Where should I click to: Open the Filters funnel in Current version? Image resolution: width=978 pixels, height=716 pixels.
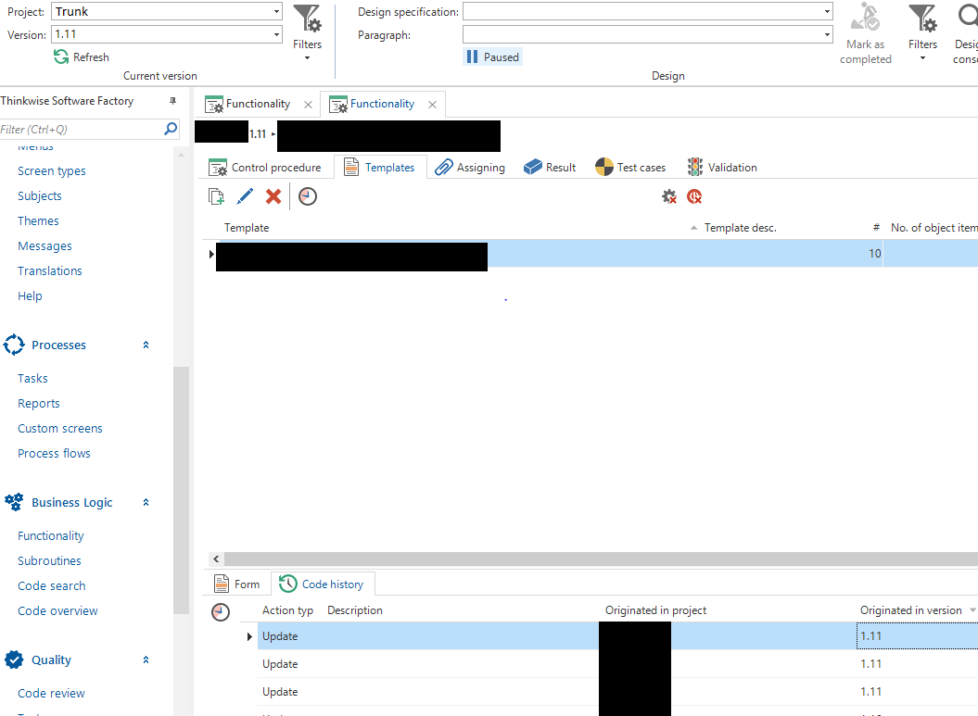click(x=307, y=19)
